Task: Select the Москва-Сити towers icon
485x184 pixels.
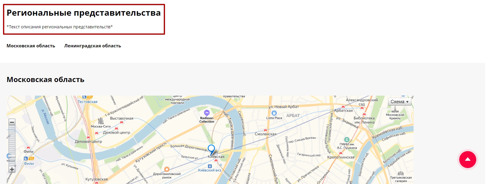Action: [x=101, y=121]
